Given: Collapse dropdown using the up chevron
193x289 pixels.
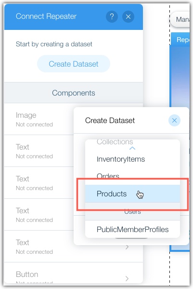Looking at the screenshot, I should pyautogui.click(x=132, y=148).
